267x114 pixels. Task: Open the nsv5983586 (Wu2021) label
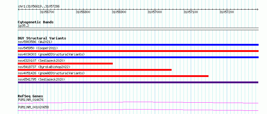(35, 42)
